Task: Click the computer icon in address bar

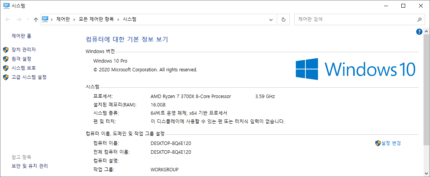Action: tap(45, 19)
